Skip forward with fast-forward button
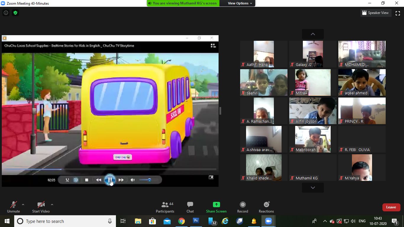Image resolution: width=404 pixels, height=227 pixels. [121, 180]
